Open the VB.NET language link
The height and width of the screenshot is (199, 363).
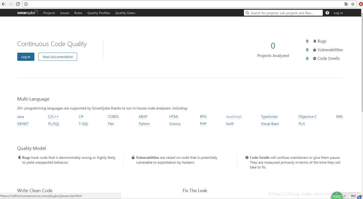[23, 124]
